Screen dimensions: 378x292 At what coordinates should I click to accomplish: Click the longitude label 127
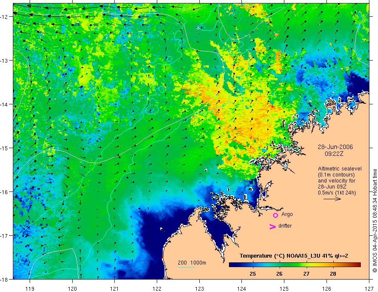click(369, 289)
